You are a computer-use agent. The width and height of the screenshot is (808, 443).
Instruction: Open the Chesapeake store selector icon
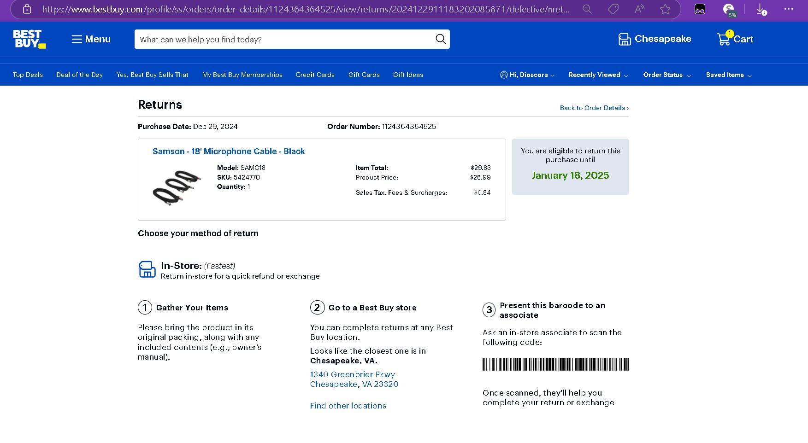point(625,39)
